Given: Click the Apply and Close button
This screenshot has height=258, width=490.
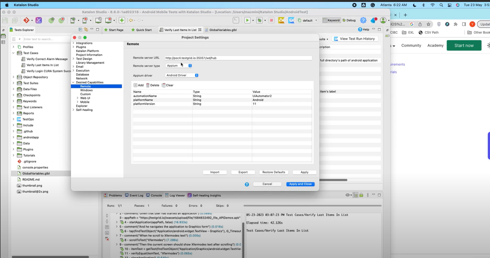Looking at the screenshot, I should click(301, 184).
